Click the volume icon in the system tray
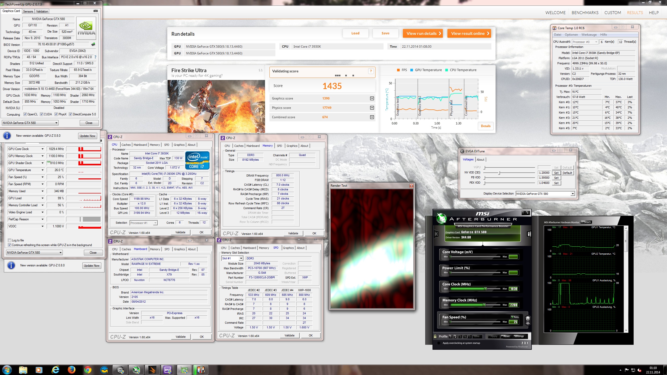Viewport: 667px width, 375px height. click(x=639, y=370)
